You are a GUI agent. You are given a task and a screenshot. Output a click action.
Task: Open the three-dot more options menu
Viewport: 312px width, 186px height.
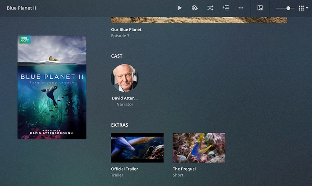point(241,8)
